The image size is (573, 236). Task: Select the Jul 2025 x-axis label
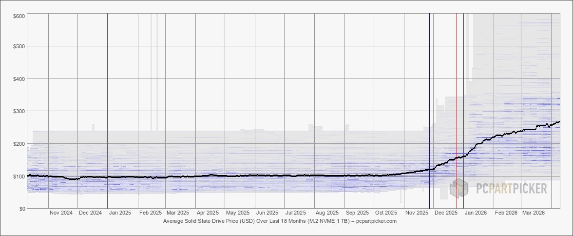(296, 213)
